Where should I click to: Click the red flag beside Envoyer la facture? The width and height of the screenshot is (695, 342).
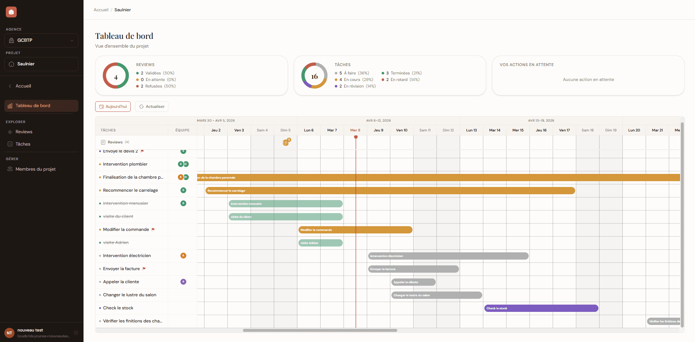coord(144,269)
